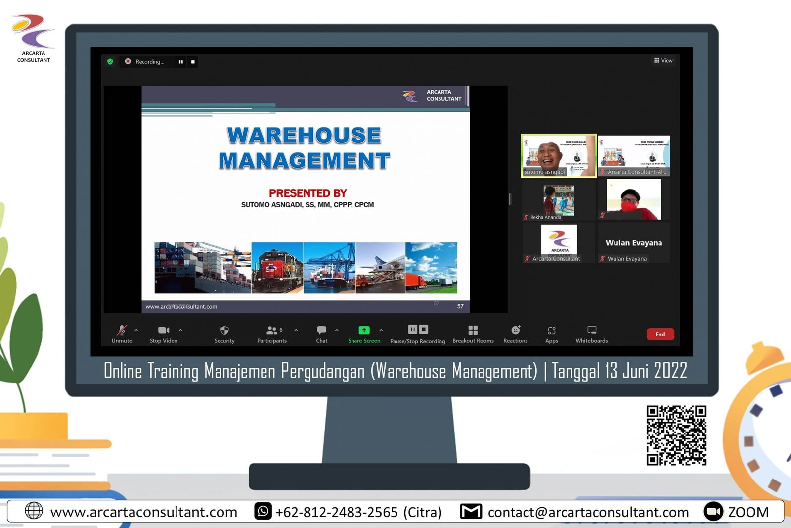
Task: Unmute the microphone
Action: [x=122, y=331]
